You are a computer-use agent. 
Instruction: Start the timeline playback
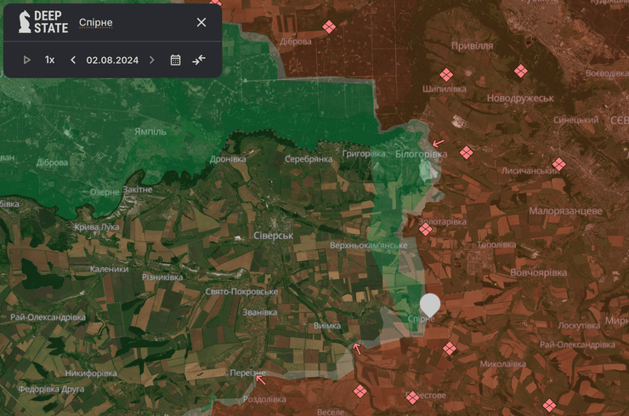(27, 60)
